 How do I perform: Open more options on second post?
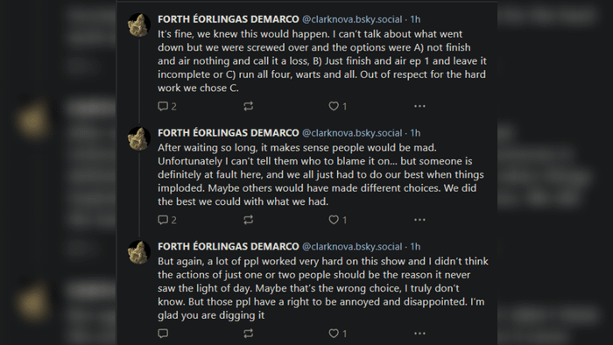419,220
